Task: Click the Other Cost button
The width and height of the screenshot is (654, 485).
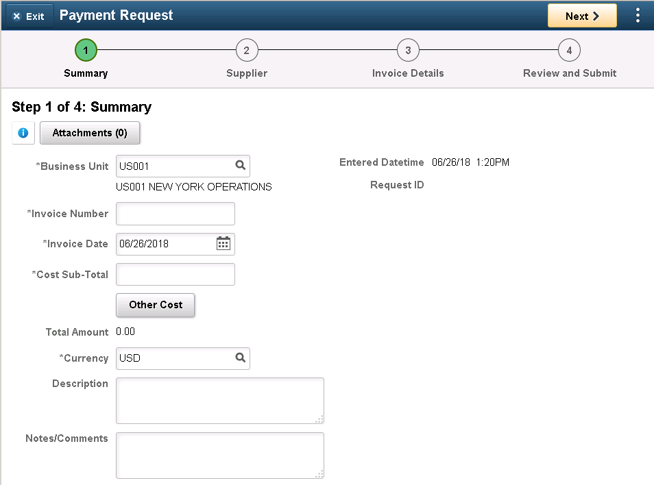Action: (156, 305)
